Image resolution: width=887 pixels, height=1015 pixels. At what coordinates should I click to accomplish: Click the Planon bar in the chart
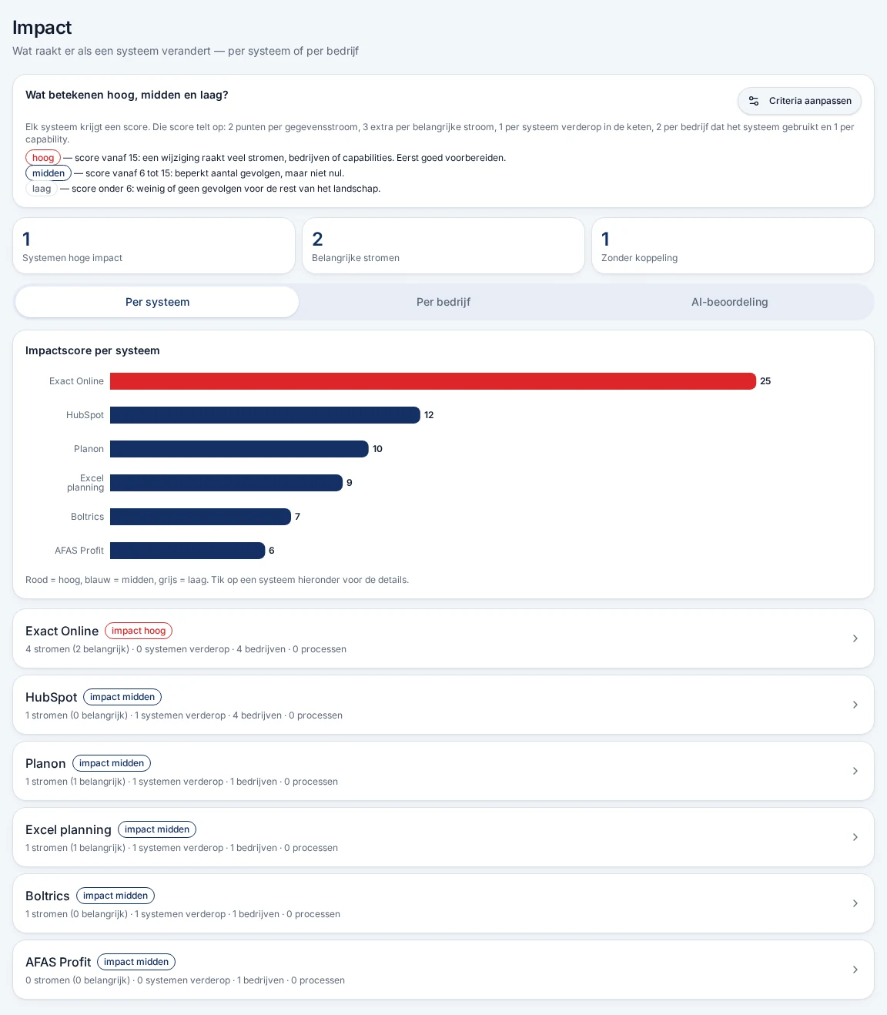(x=239, y=449)
